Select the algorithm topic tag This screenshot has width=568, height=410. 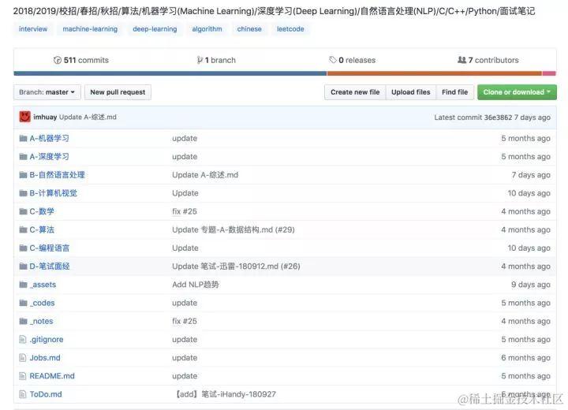click(x=207, y=29)
